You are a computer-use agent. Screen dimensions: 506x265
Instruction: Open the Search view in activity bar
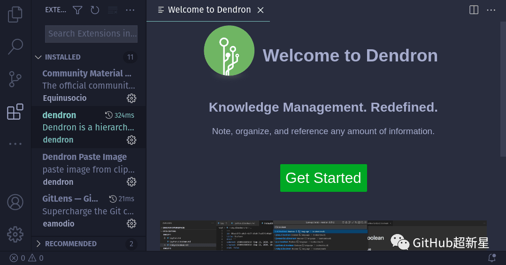15,46
